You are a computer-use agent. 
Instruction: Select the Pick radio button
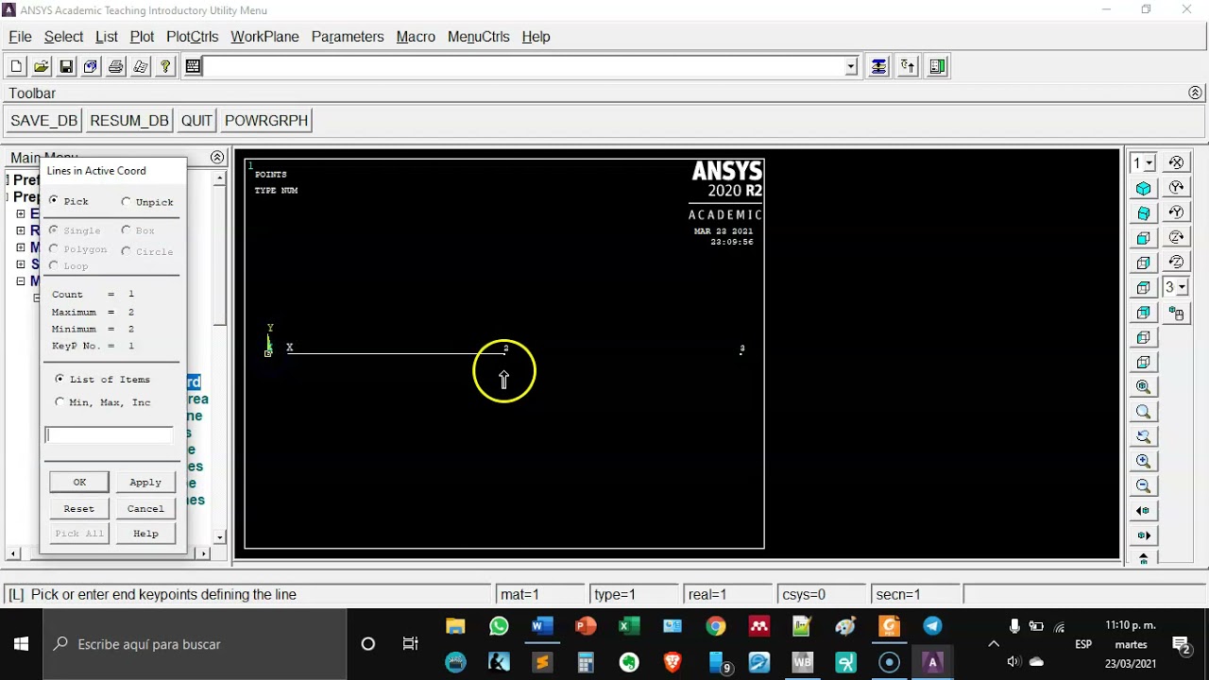pos(54,201)
